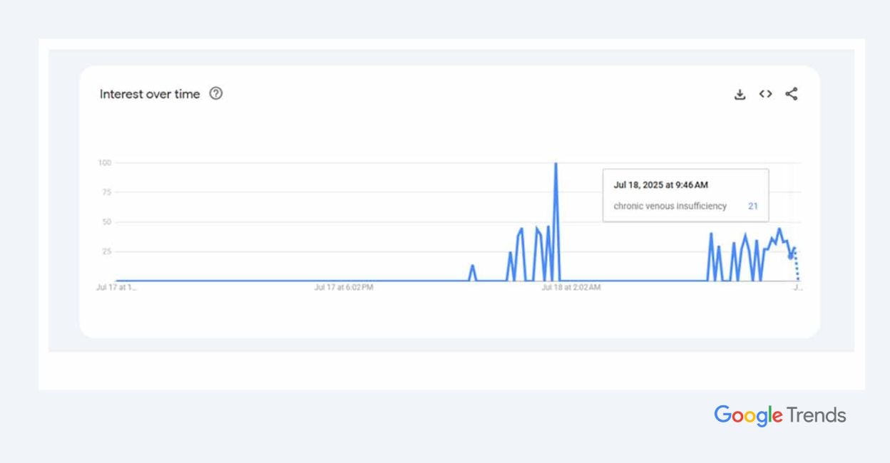Click the share icon

pyautogui.click(x=791, y=94)
